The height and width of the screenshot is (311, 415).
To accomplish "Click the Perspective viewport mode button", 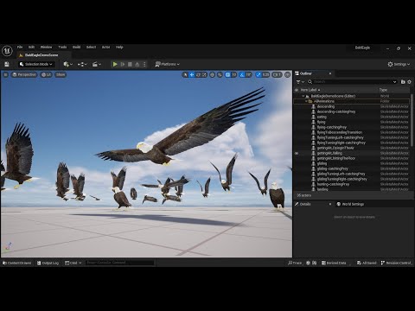I will tap(24, 74).
